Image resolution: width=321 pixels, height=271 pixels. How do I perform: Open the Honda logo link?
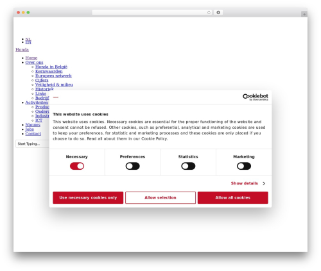point(22,49)
